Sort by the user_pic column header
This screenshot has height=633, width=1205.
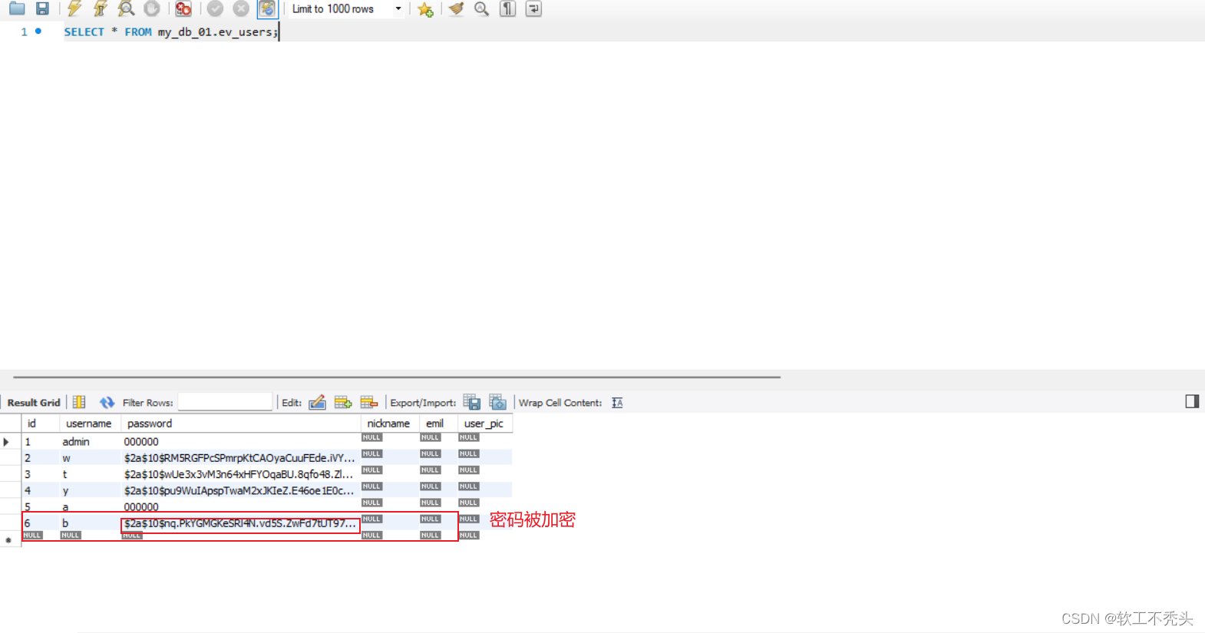tap(484, 424)
